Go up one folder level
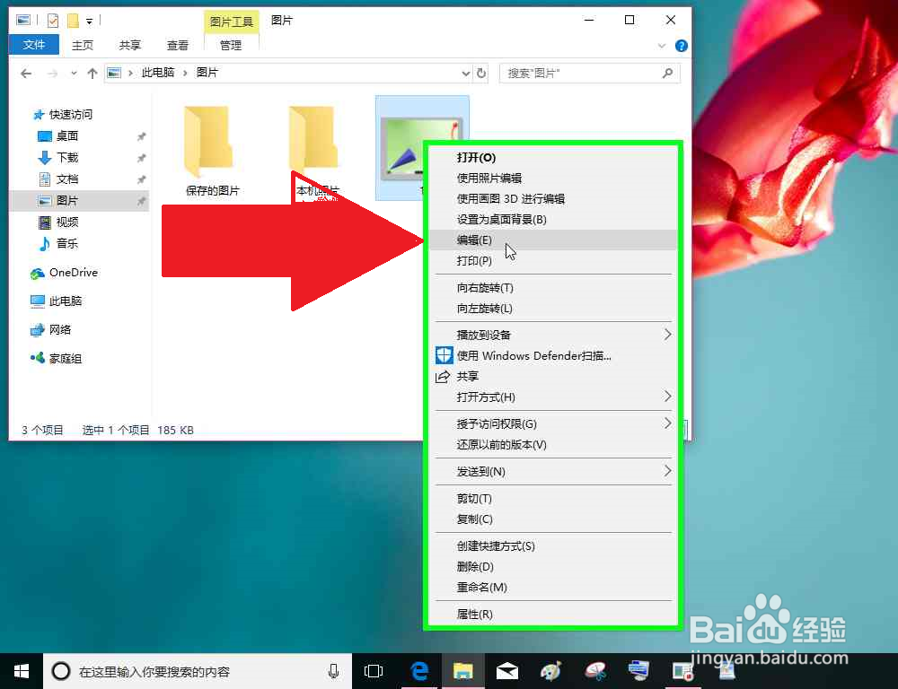Screen dimensions: 898x689 pos(92,74)
